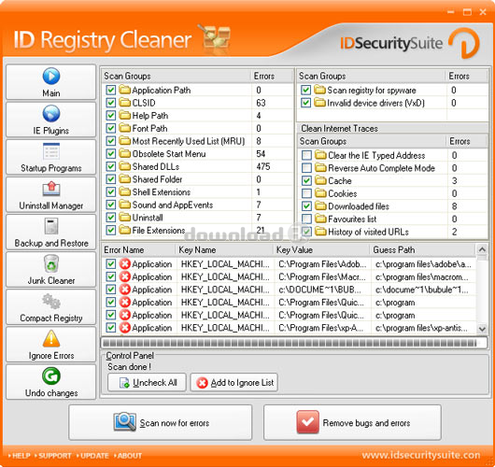Click the Help Path folder icon
Viewport: 495px width, 467px height.
125,116
